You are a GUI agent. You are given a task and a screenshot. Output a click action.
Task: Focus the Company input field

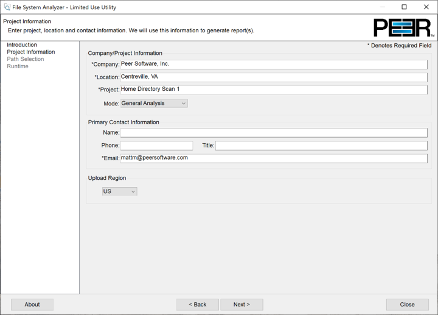pos(274,65)
